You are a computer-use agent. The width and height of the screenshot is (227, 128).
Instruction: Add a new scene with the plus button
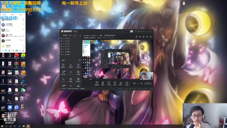[81, 35]
